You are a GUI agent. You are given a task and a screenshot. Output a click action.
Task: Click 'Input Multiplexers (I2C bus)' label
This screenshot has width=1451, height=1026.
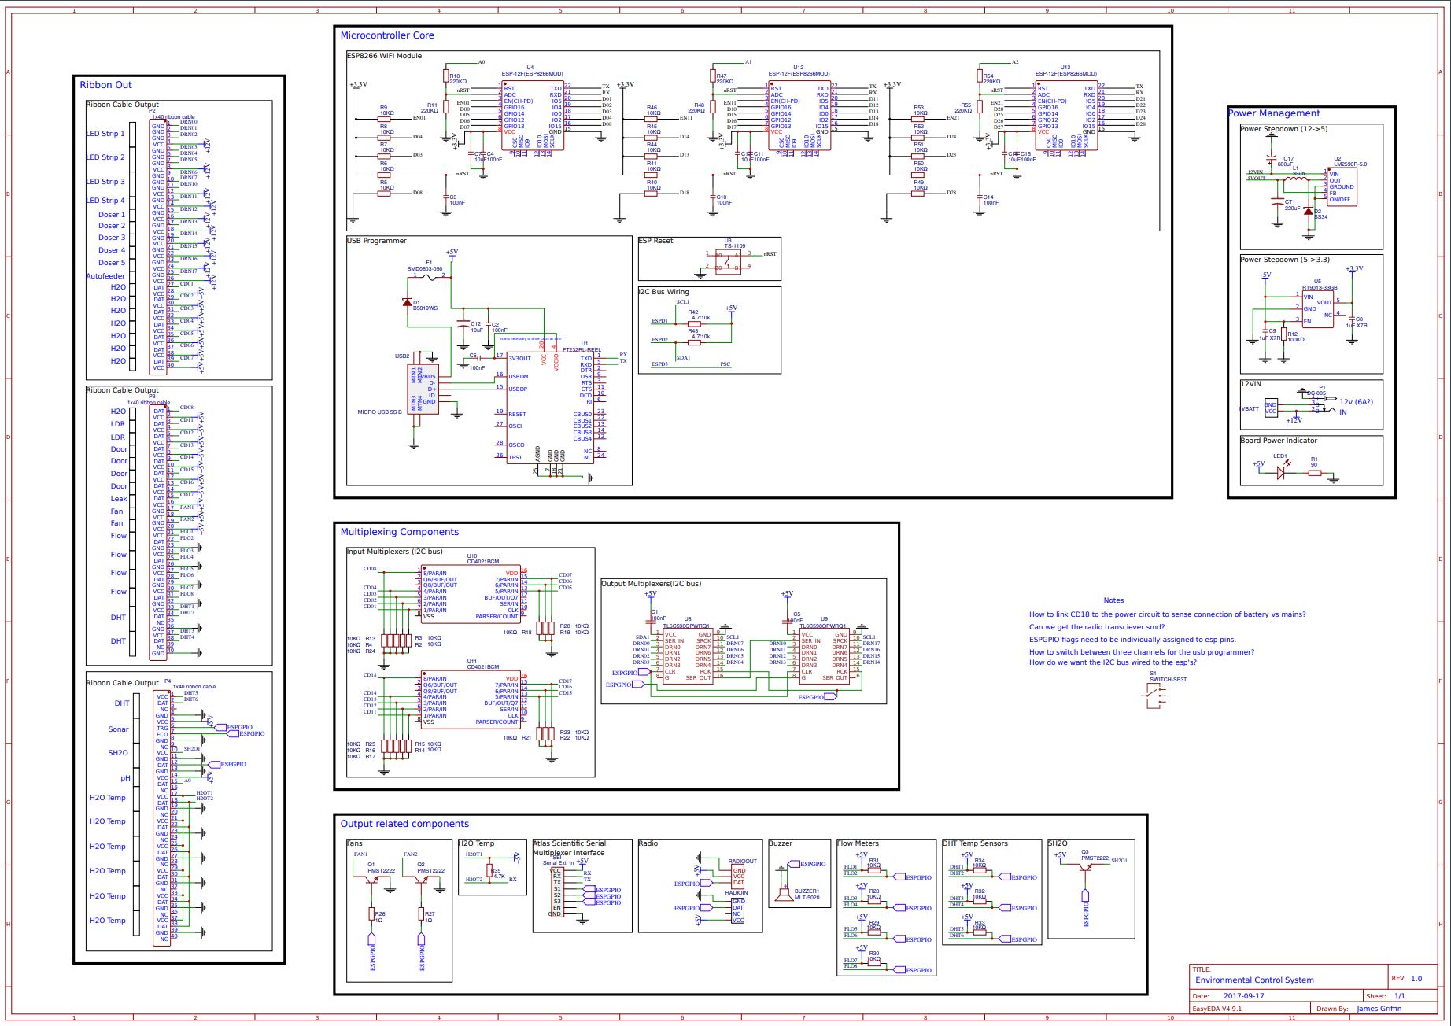tap(395, 552)
